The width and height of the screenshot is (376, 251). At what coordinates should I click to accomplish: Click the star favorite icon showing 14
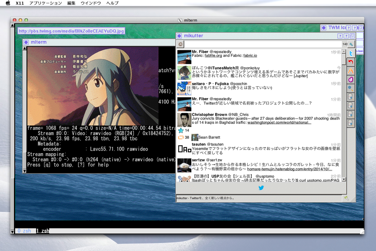181,130
